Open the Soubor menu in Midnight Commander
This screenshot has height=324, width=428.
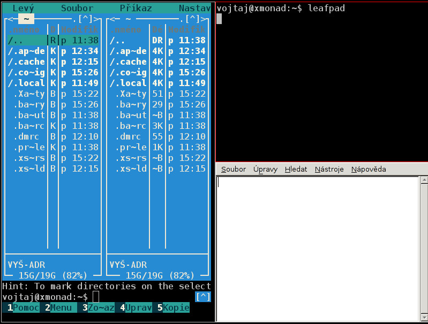(77, 8)
